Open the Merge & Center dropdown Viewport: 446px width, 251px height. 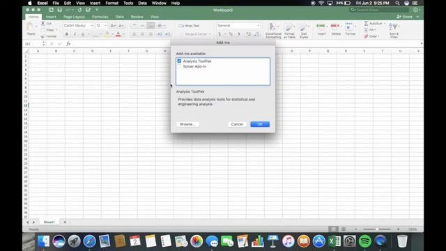tap(210, 34)
